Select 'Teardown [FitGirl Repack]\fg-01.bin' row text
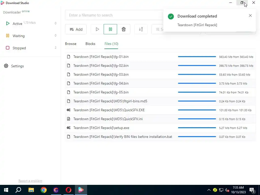This screenshot has height=195, width=260. point(101,57)
